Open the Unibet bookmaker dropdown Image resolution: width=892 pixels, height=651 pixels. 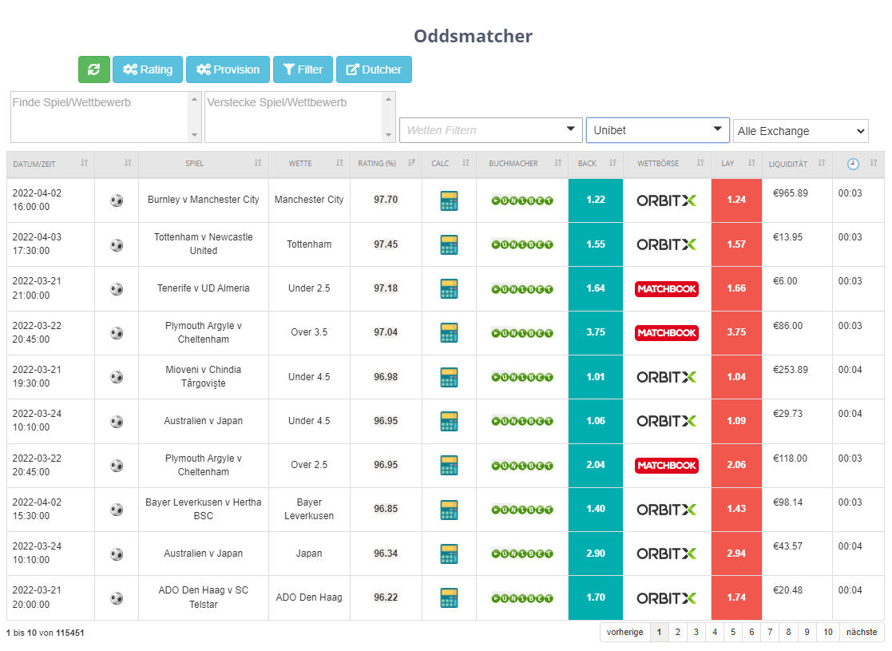(x=658, y=130)
